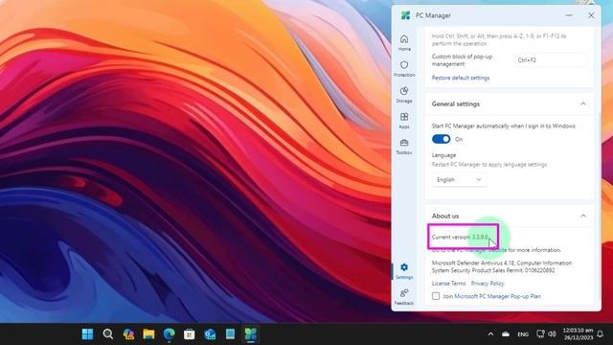613x345 pixels.
Task: Open the Windows Start menu
Action: click(87, 334)
